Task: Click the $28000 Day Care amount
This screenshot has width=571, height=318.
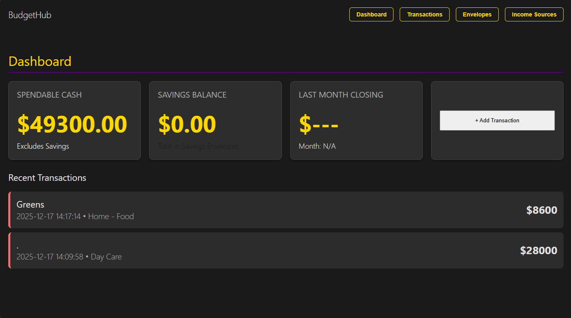Action: (x=539, y=250)
